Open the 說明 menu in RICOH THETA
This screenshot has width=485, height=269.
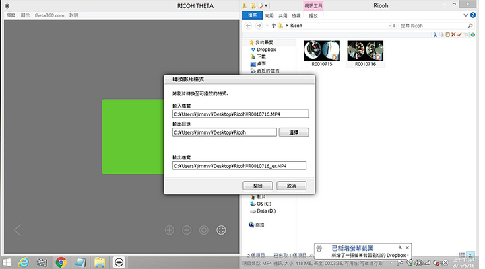pos(73,15)
